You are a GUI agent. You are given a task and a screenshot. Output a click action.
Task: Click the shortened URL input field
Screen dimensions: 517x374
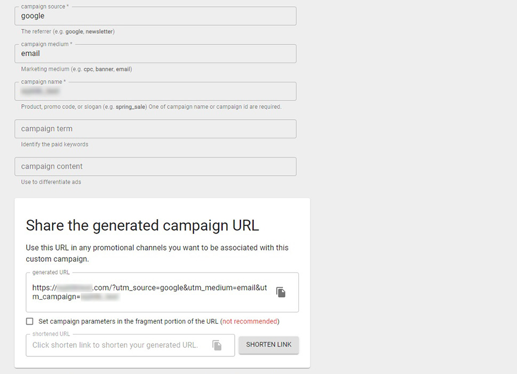coord(130,345)
